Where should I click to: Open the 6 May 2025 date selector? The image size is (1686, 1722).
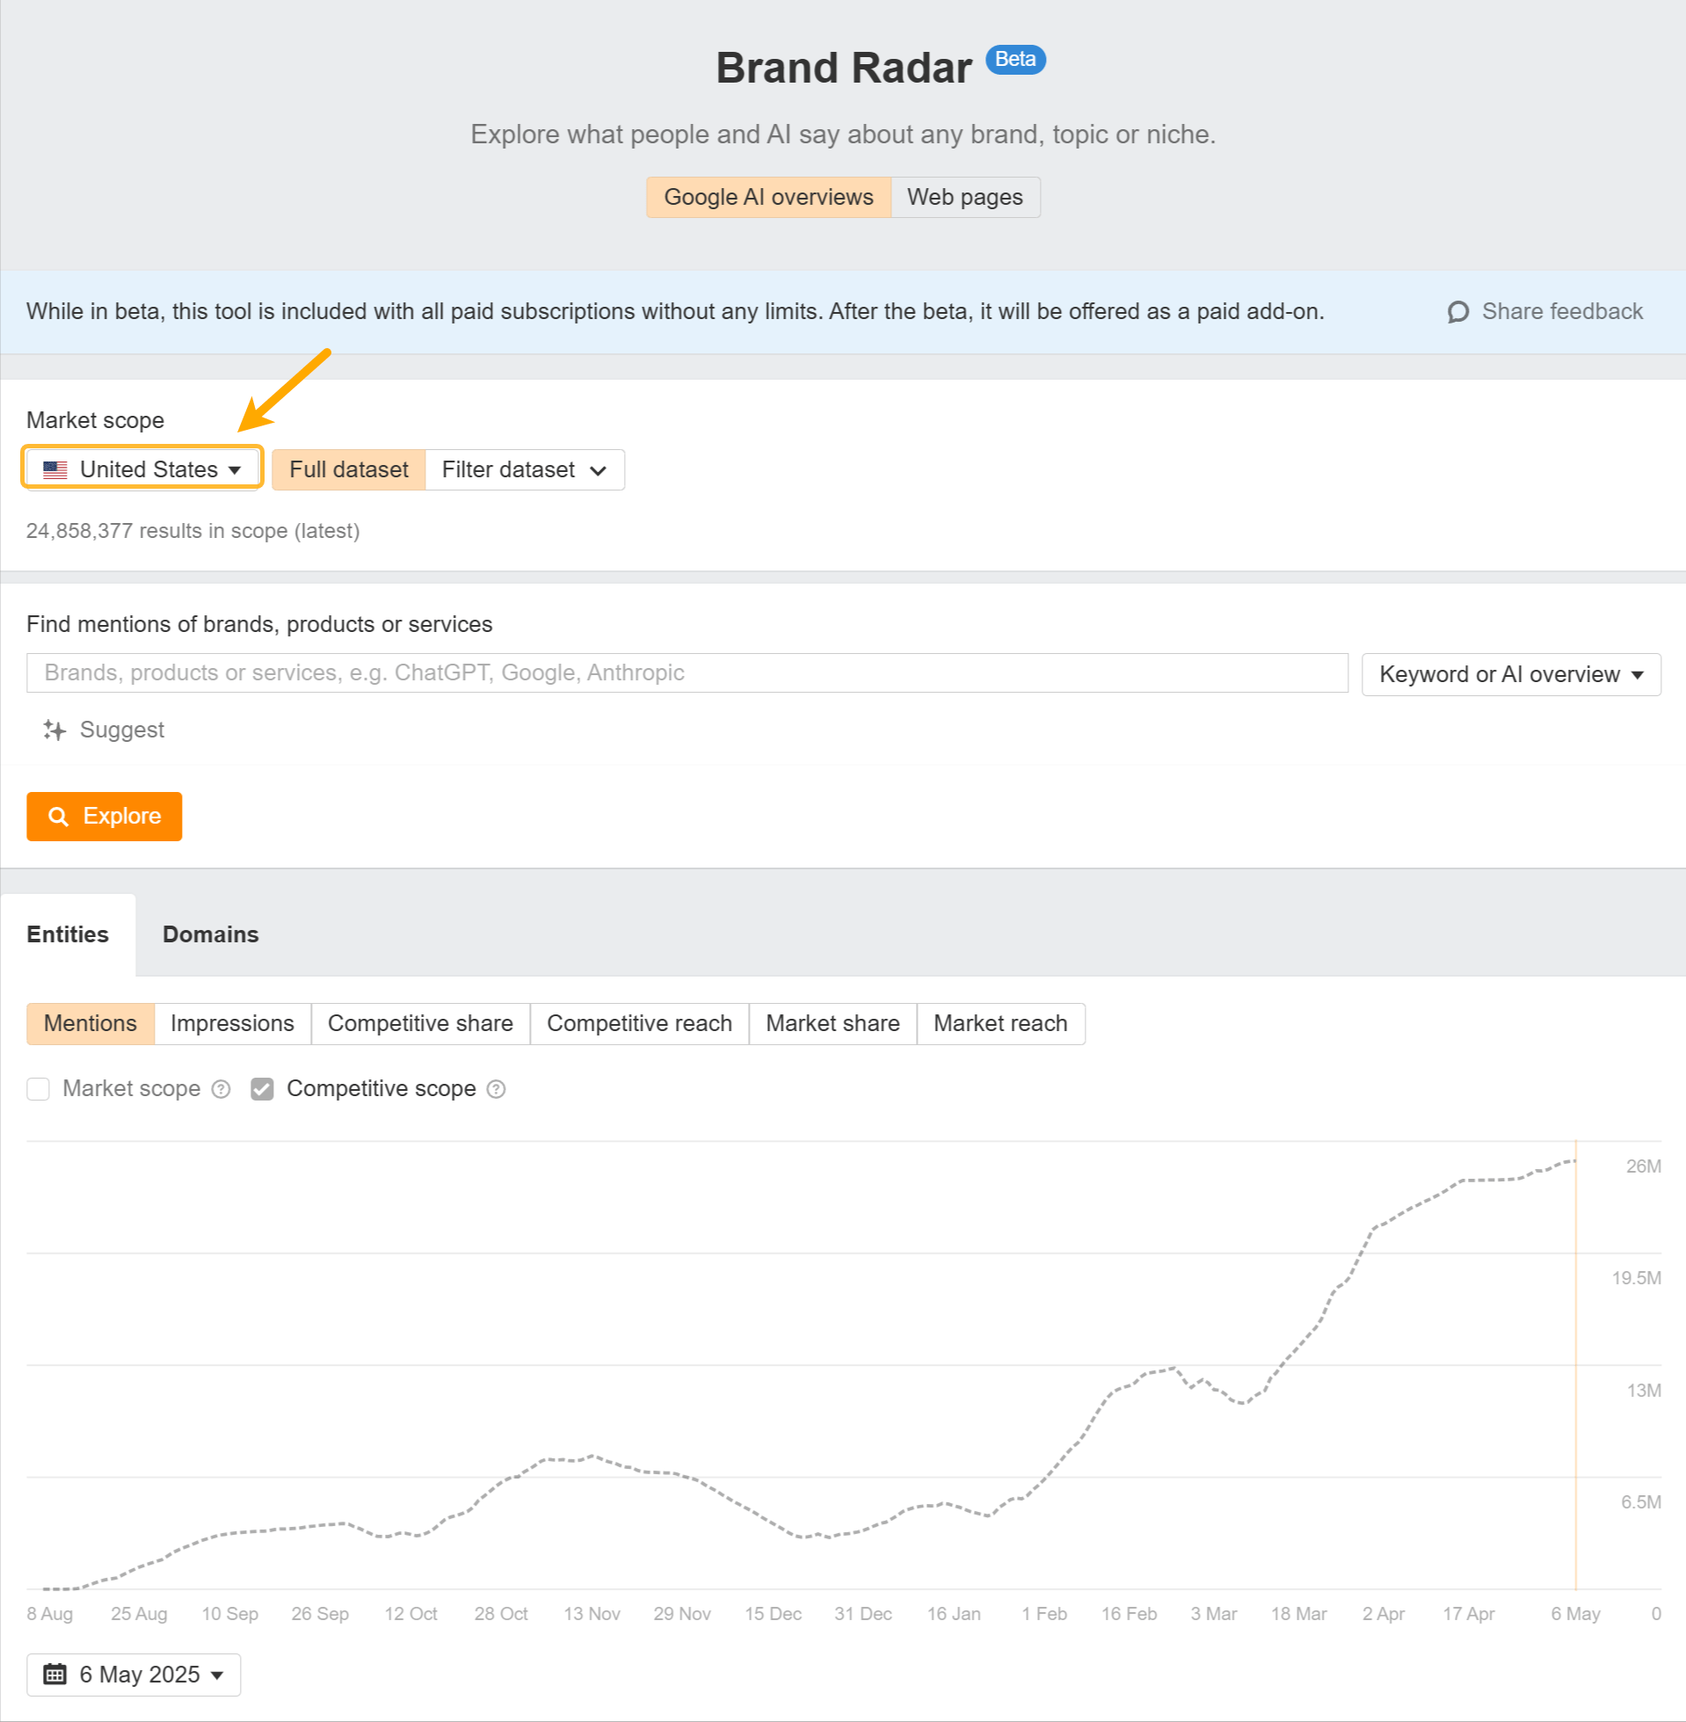tap(134, 1675)
